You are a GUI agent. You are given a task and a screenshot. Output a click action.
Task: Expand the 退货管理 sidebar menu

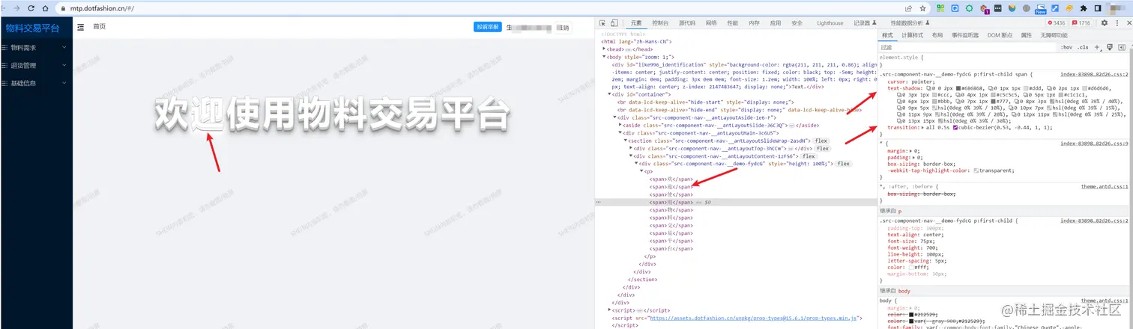point(36,65)
